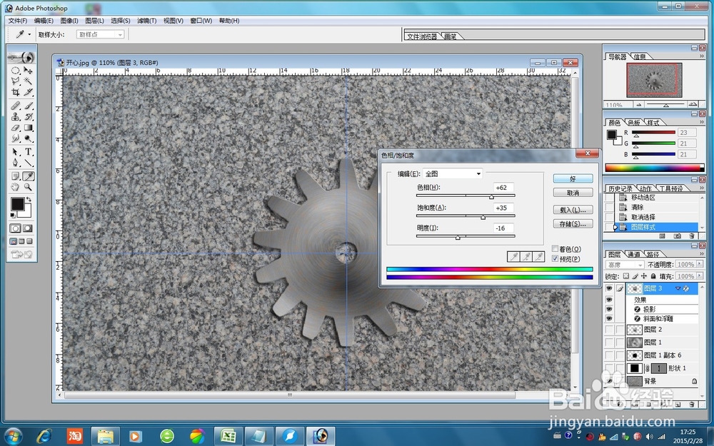Viewport: 714px width, 446px height.
Task: Click the 载入(L)... button
Action: [x=573, y=210]
